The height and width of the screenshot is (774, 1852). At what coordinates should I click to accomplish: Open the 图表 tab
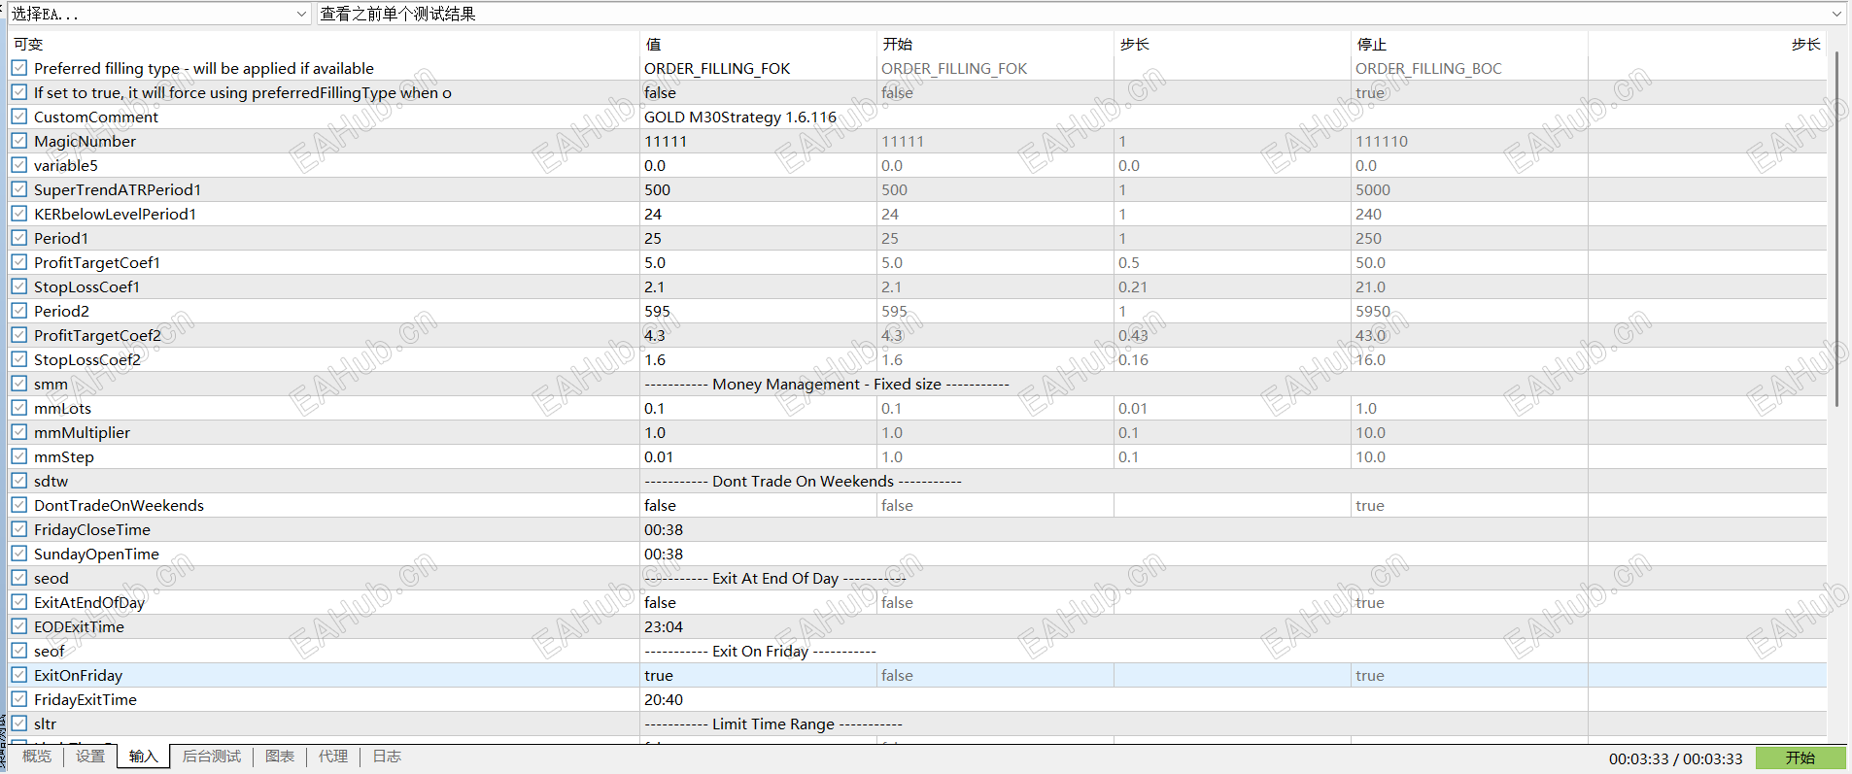pos(280,757)
